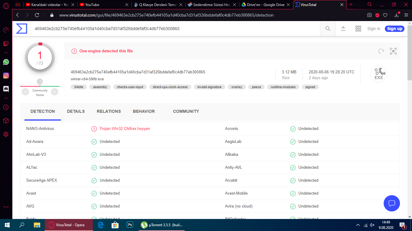Reanalyze the file with the refresh icon
The image size is (412, 231).
[x=381, y=51]
